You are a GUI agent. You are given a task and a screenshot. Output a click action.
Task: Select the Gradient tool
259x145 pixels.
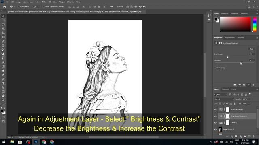[x=3, y=66]
